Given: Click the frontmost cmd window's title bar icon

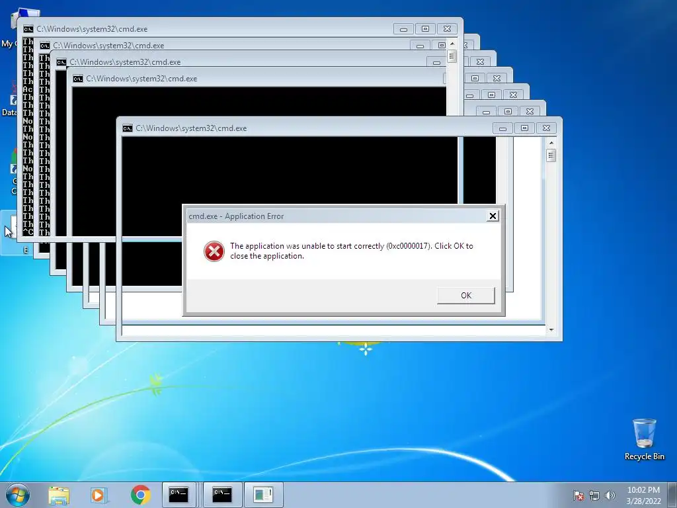Looking at the screenshot, I should click(x=128, y=128).
